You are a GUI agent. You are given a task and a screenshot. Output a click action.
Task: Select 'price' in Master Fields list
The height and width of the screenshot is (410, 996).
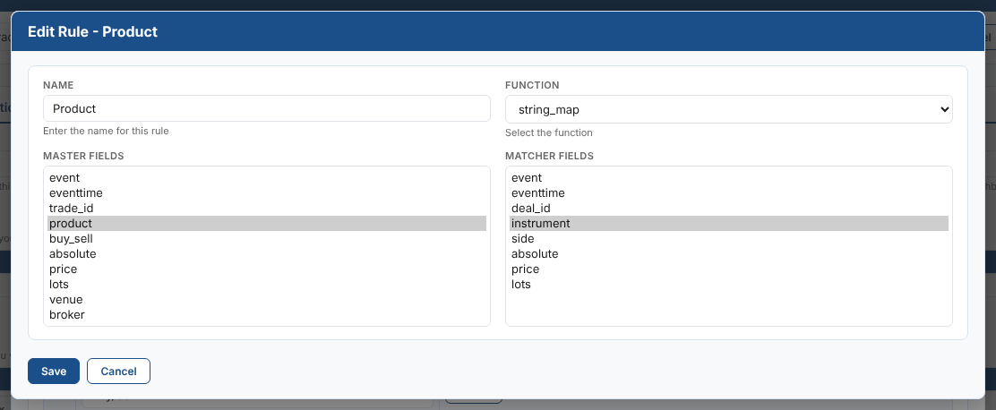[x=267, y=269]
